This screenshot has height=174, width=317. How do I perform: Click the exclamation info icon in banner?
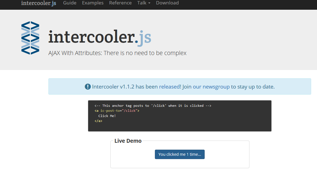click(x=88, y=87)
